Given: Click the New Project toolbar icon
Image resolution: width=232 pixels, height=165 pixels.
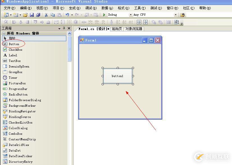Looking at the screenshot, I should pos(6,15).
